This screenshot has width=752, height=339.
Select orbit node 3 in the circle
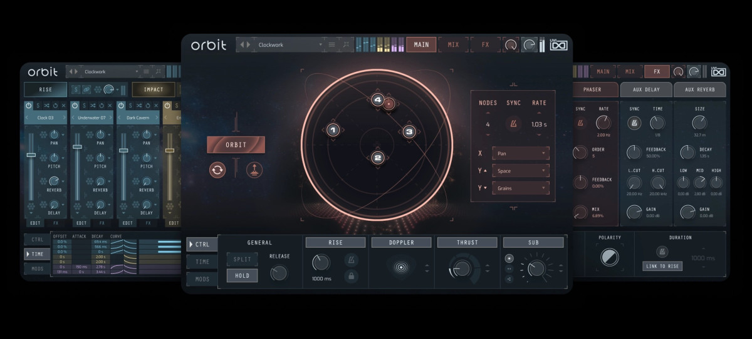pyautogui.click(x=409, y=131)
